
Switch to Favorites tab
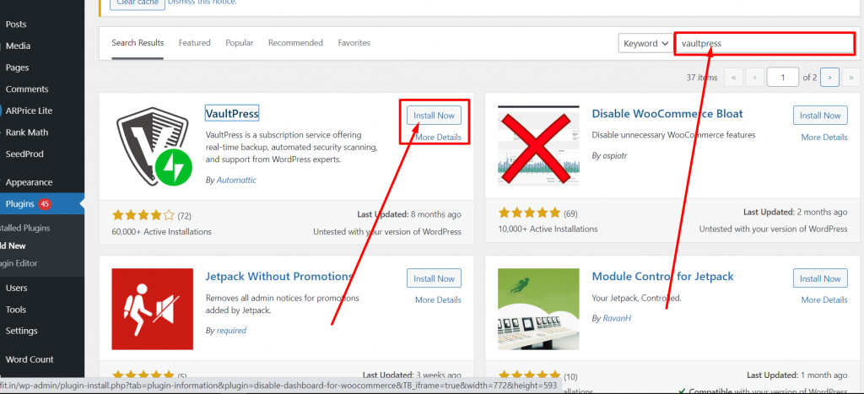[x=354, y=42]
